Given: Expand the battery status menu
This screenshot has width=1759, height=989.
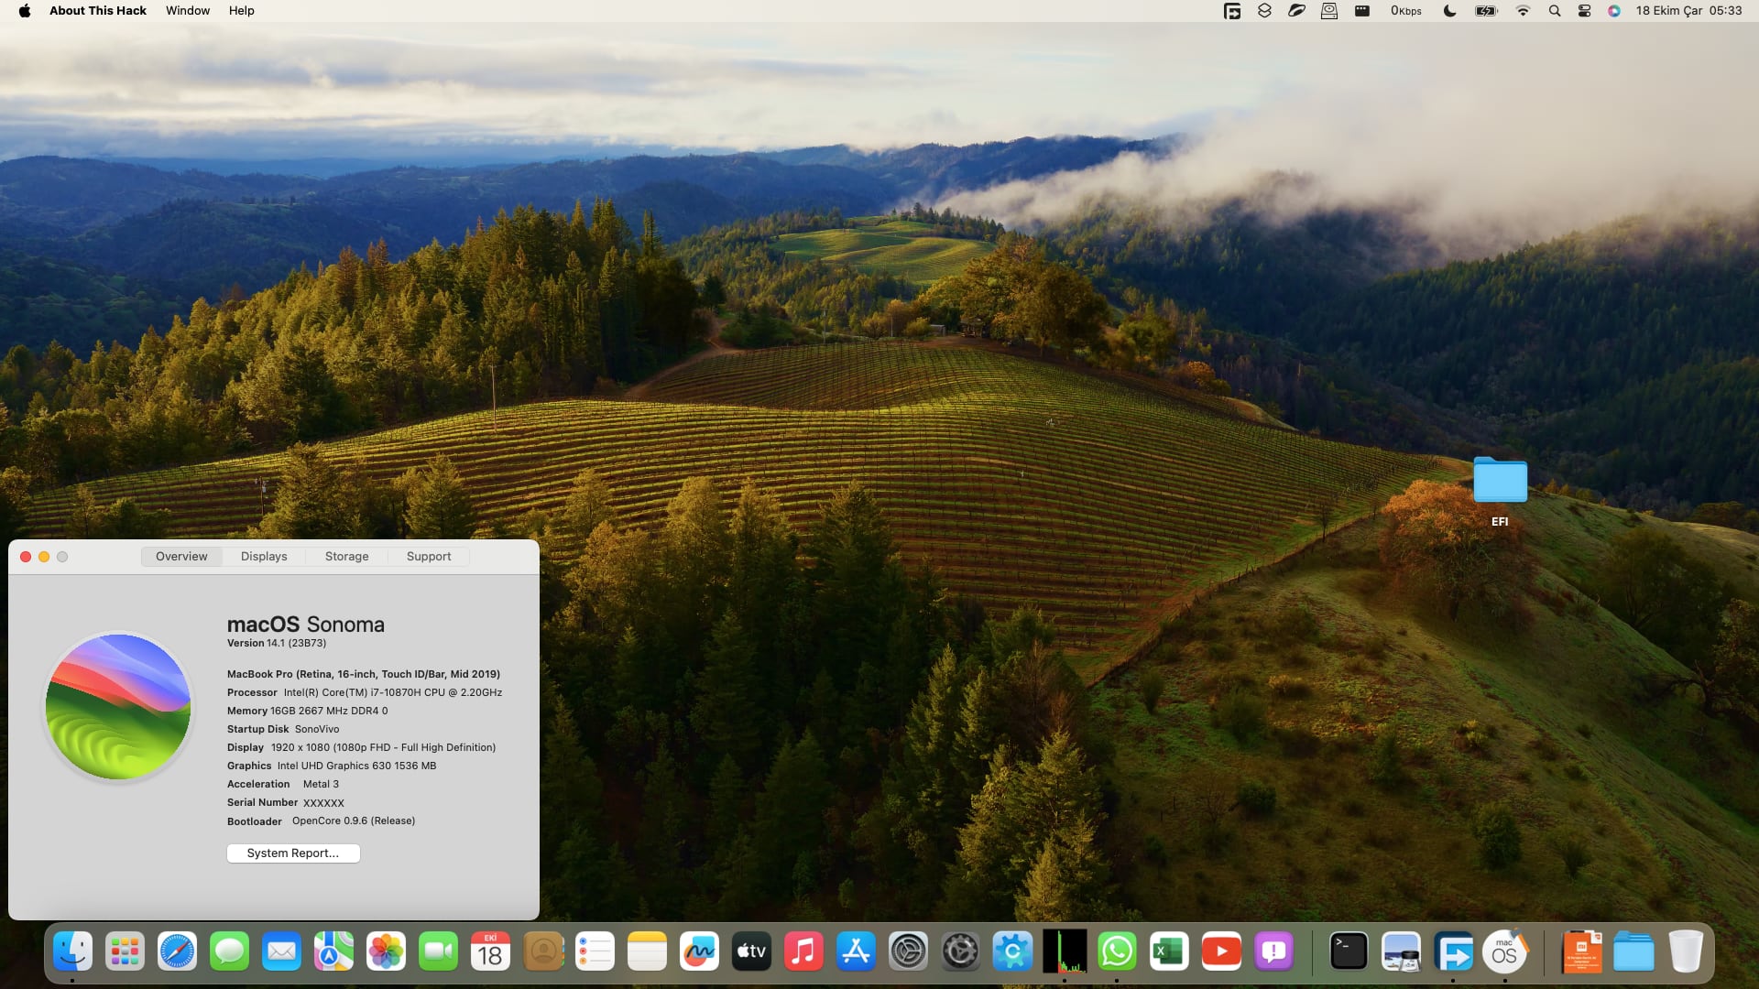Looking at the screenshot, I should pos(1486,11).
